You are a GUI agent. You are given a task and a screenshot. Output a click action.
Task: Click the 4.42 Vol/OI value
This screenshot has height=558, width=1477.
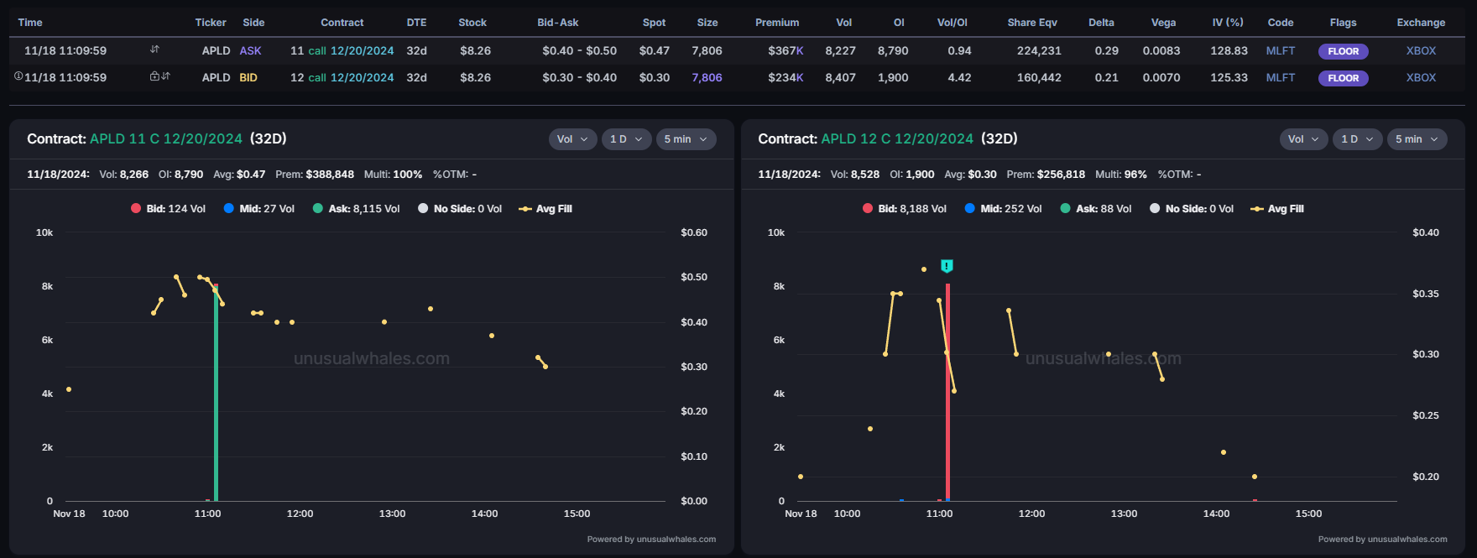click(959, 77)
